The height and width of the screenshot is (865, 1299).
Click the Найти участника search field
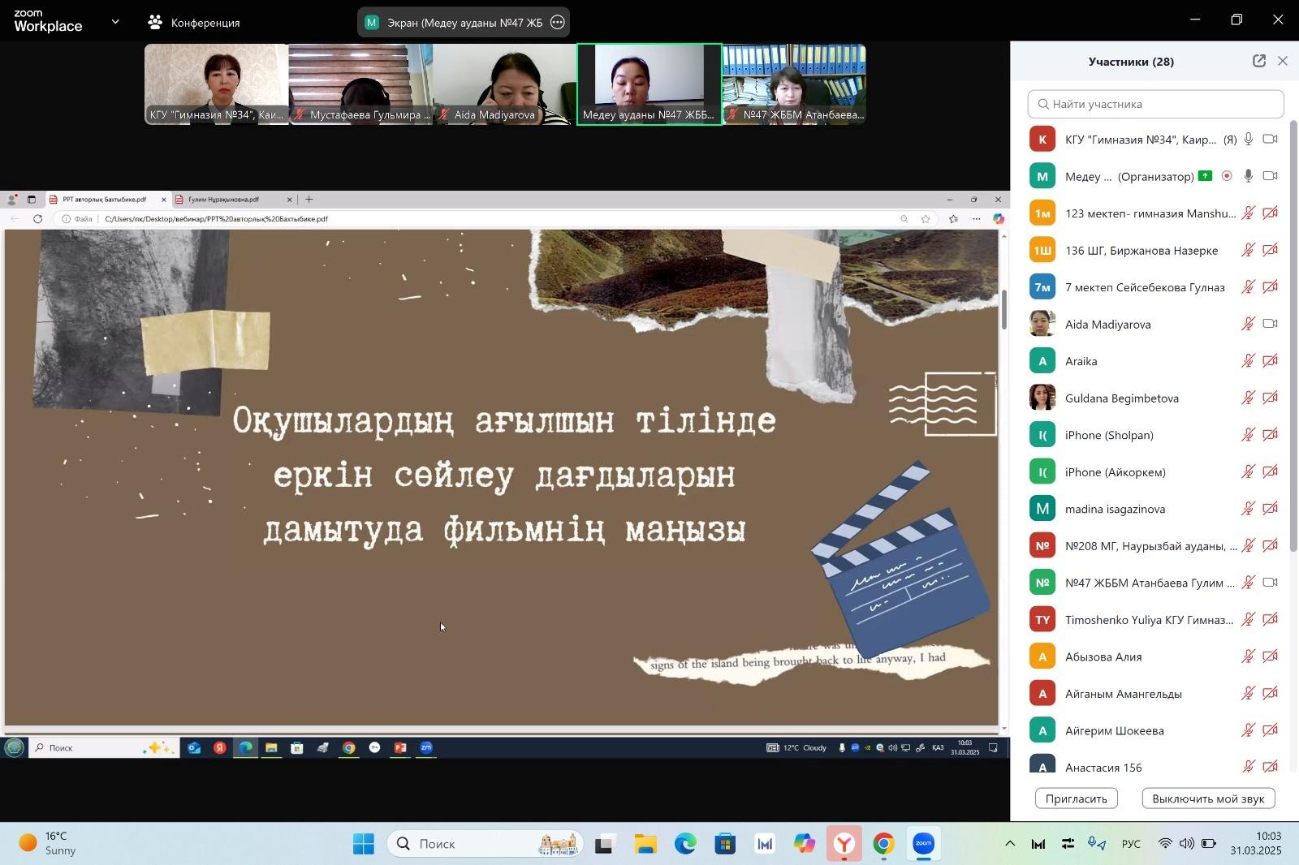point(1153,104)
